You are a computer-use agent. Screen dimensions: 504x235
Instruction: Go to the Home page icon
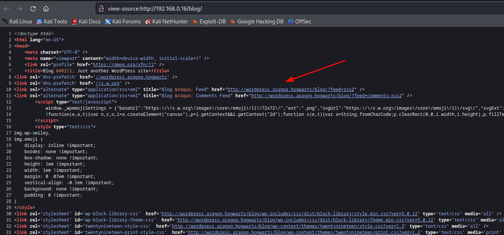[x=46, y=8]
